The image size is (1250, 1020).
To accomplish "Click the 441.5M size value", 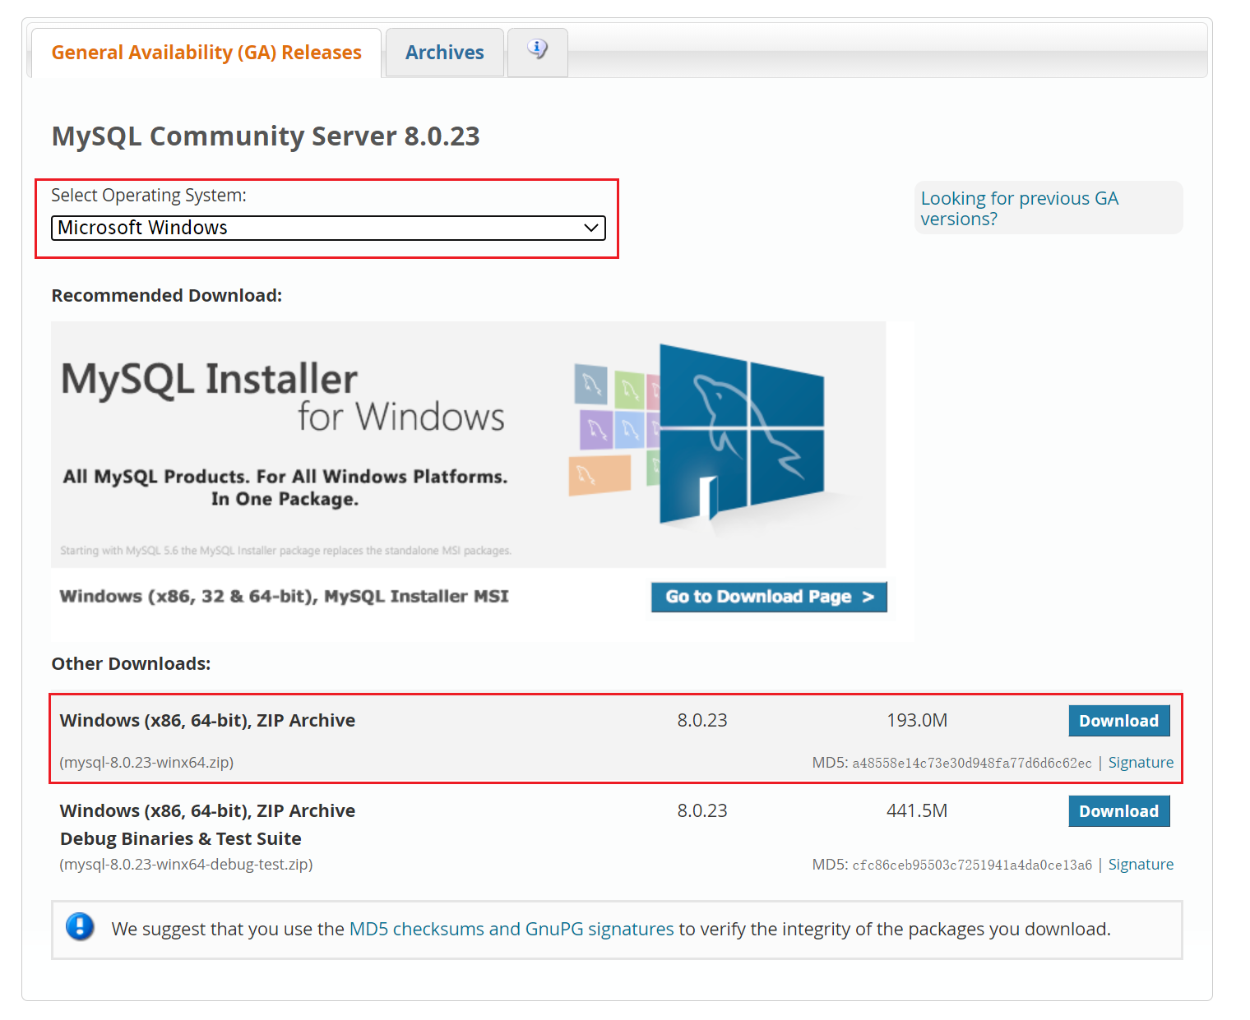I will coord(917,811).
